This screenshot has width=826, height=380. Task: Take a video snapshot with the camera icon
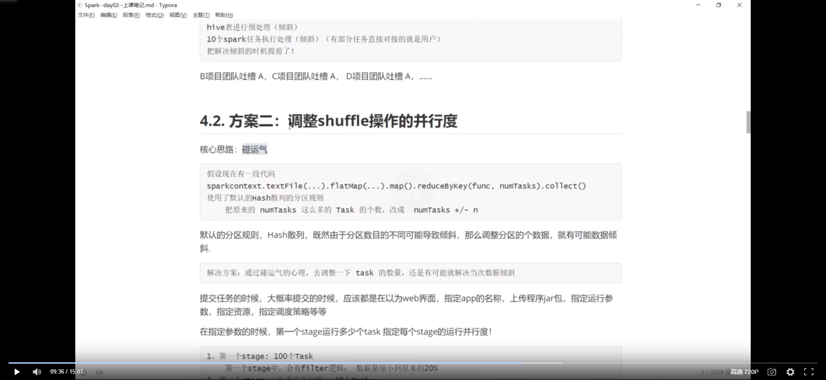772,372
